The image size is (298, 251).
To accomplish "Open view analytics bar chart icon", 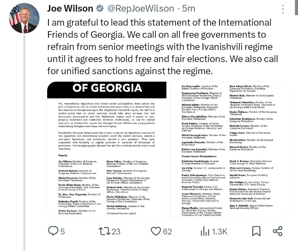I will 205,232.
